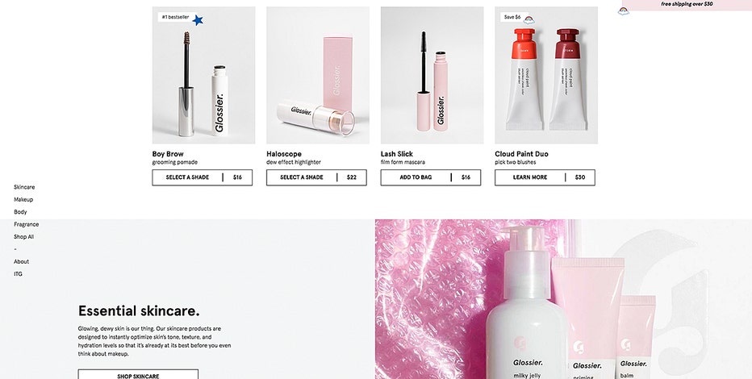
Task: Open Skincare in the side menu
Action: point(24,187)
